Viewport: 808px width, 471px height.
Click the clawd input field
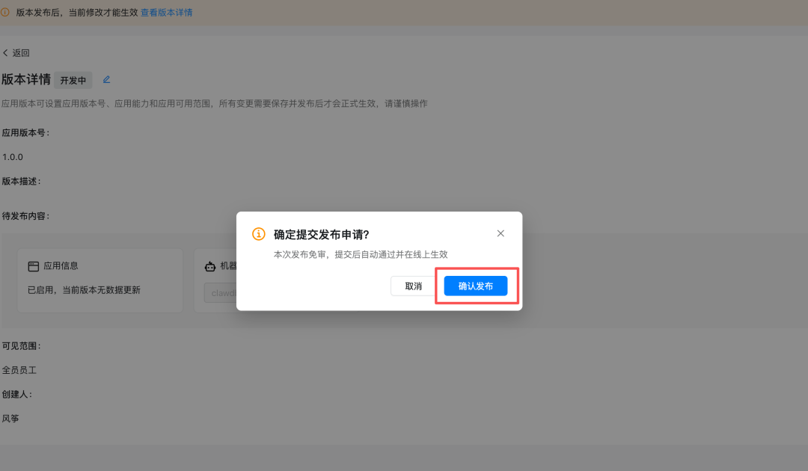pyautogui.click(x=221, y=293)
